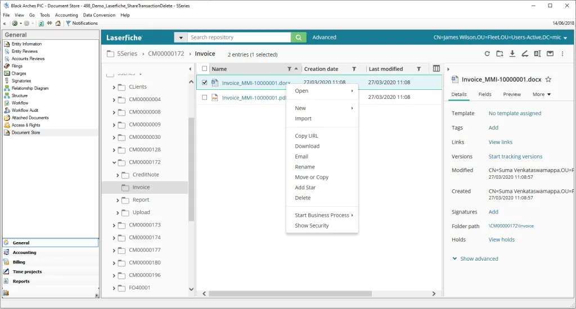Viewport: 576px width, 309px height.
Task: Click the chart icon at sidebar bottom
Action: point(6,293)
